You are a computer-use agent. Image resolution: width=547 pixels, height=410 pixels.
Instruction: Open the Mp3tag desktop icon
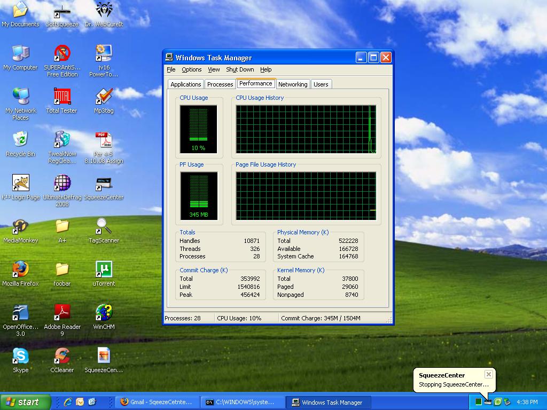point(104,97)
